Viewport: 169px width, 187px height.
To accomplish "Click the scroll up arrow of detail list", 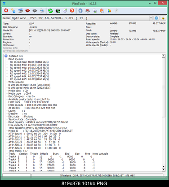I will tap(164, 56).
